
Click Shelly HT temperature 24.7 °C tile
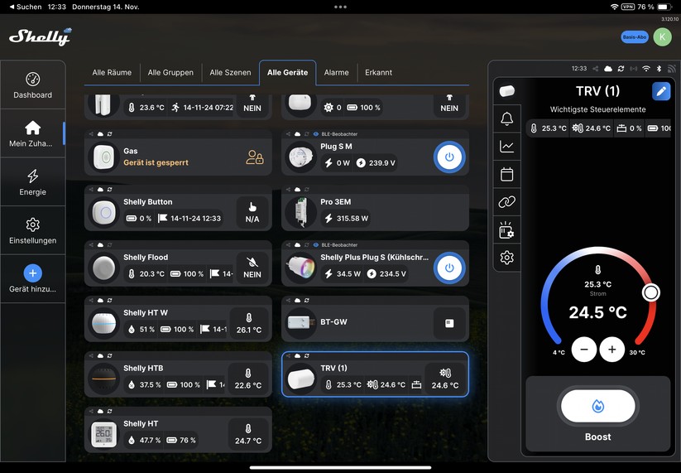(248, 434)
